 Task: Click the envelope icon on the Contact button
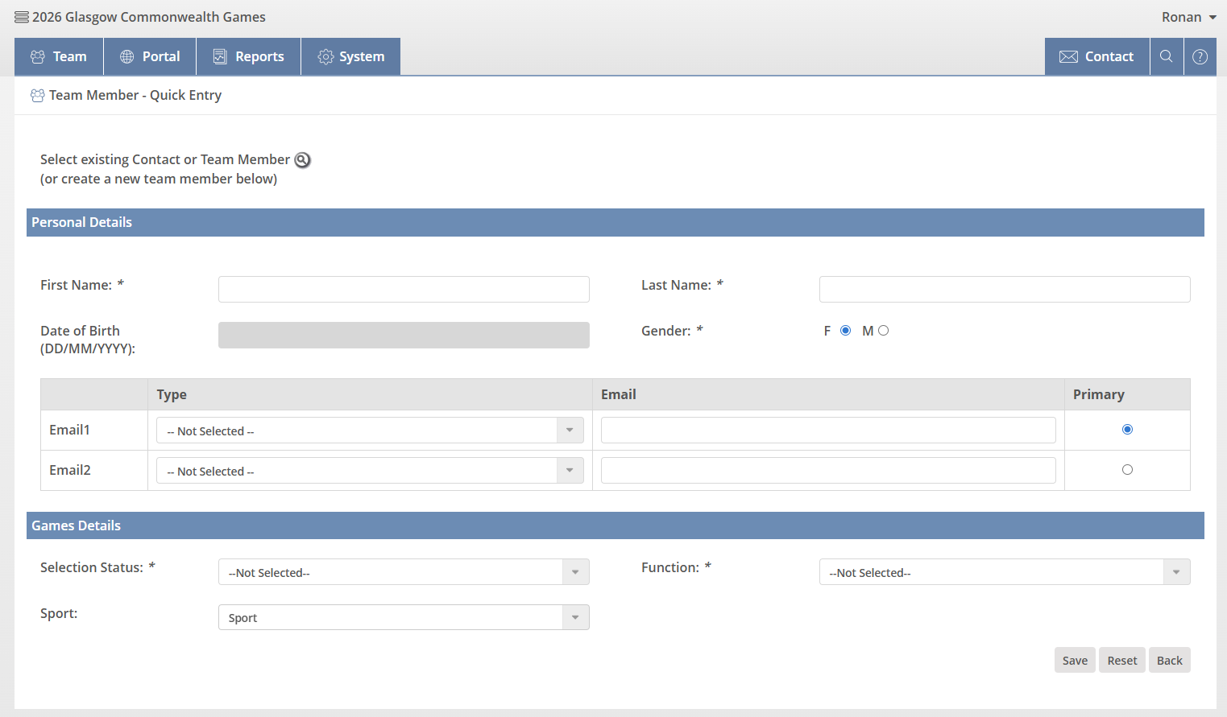(1068, 56)
